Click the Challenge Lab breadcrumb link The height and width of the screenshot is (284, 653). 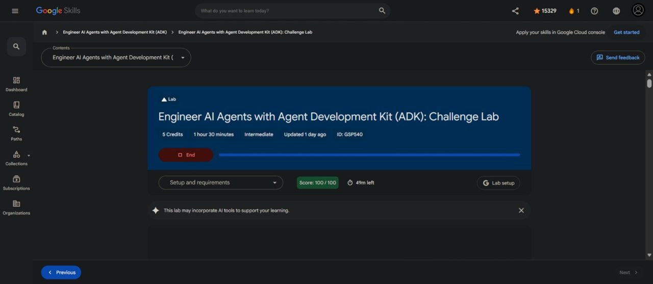point(245,32)
